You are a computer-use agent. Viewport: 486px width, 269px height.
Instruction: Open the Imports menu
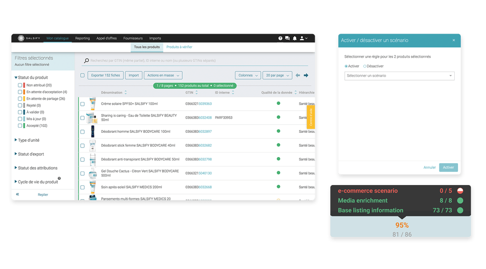pyautogui.click(x=155, y=38)
